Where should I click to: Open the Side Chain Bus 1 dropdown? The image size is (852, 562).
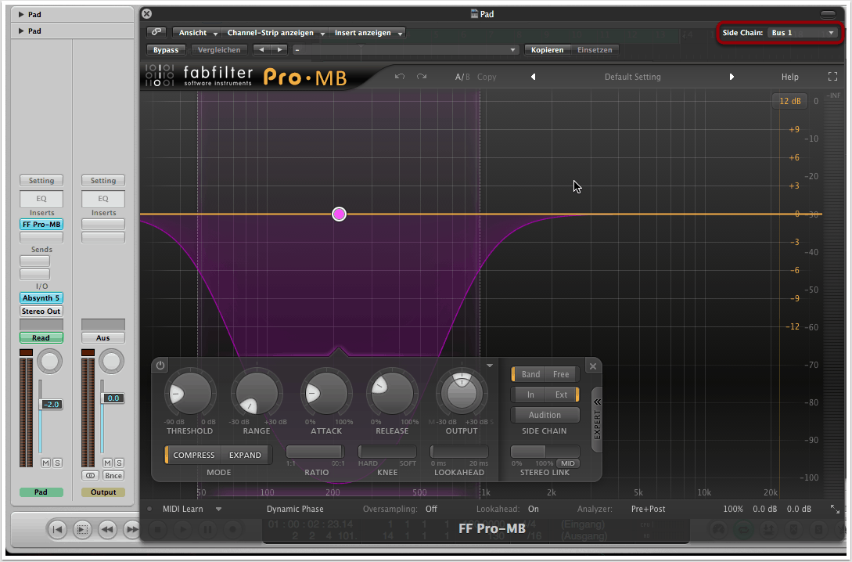coord(803,33)
